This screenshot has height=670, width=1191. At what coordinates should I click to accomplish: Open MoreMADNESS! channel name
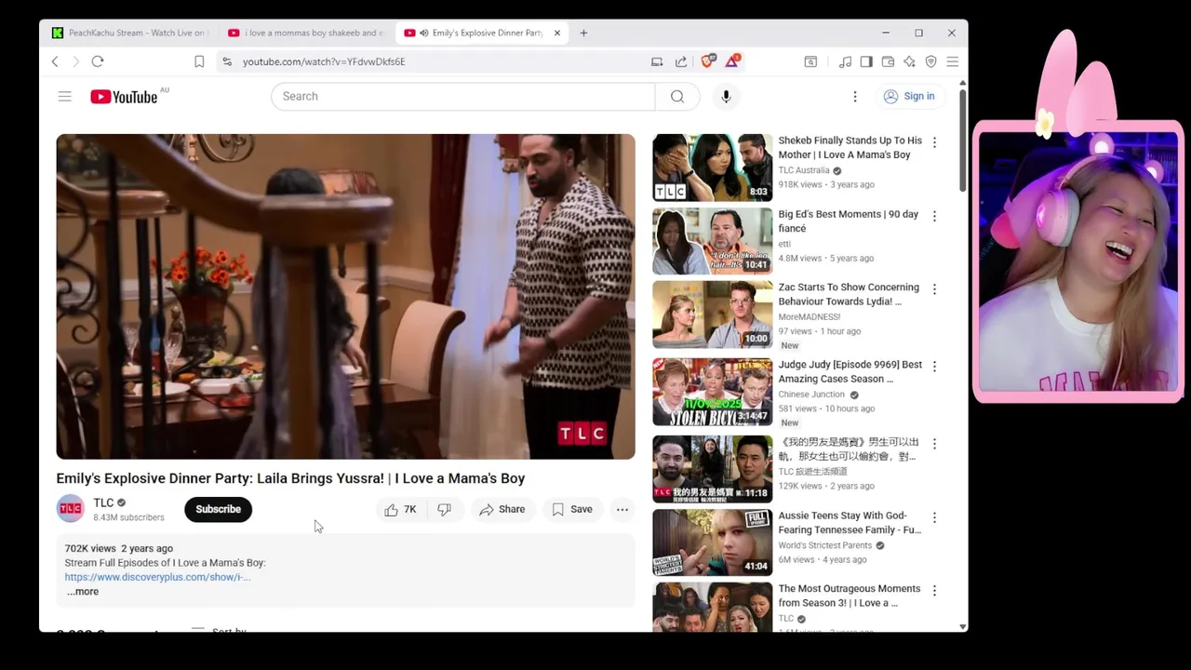pos(810,316)
